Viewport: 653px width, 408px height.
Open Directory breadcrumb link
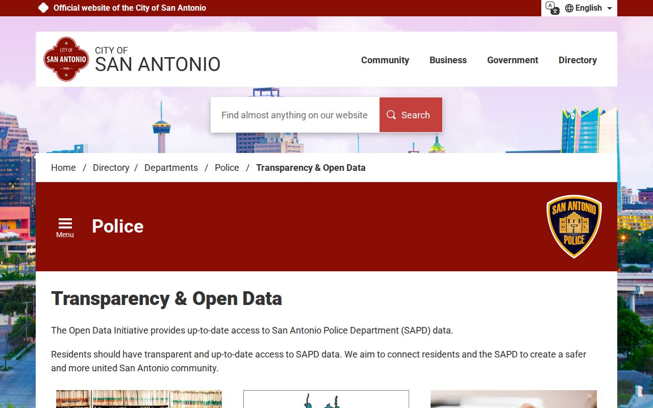[111, 168]
